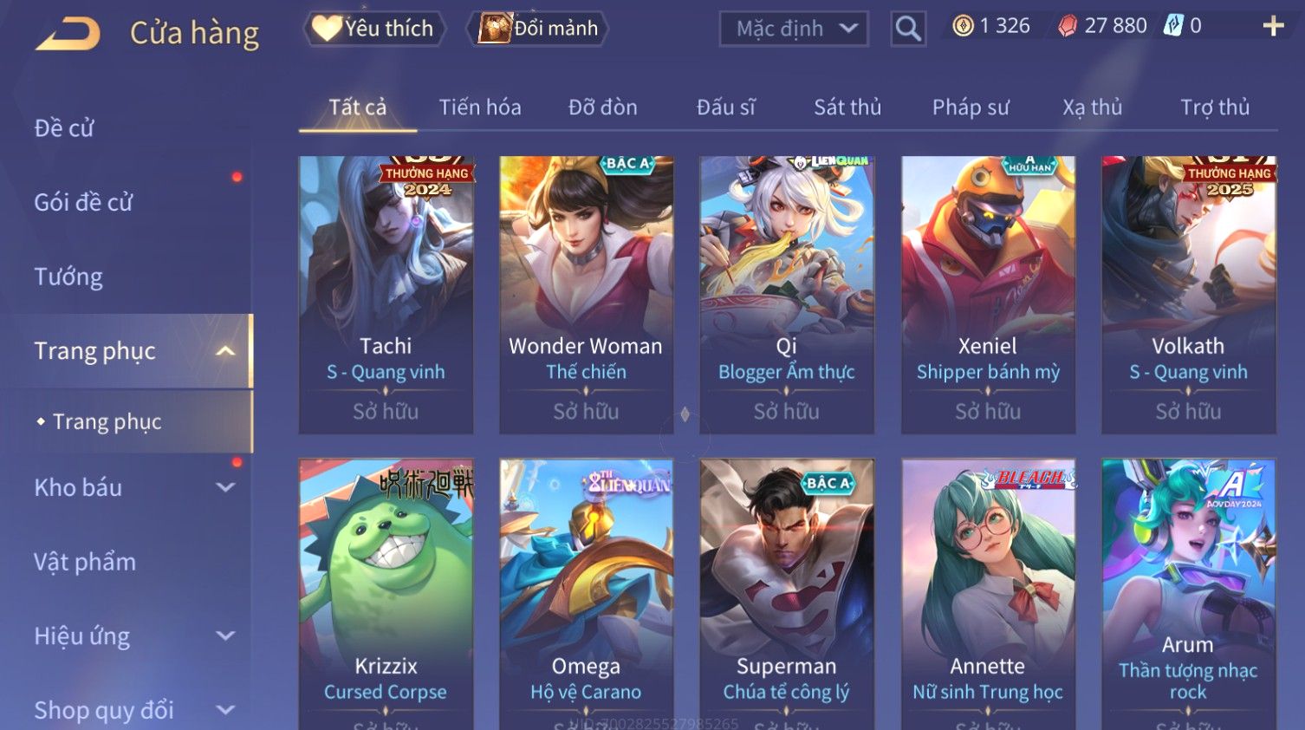Screen dimensions: 1305x730
Task: Open Gói đề cử sidebar entry
Action: [x=83, y=202]
